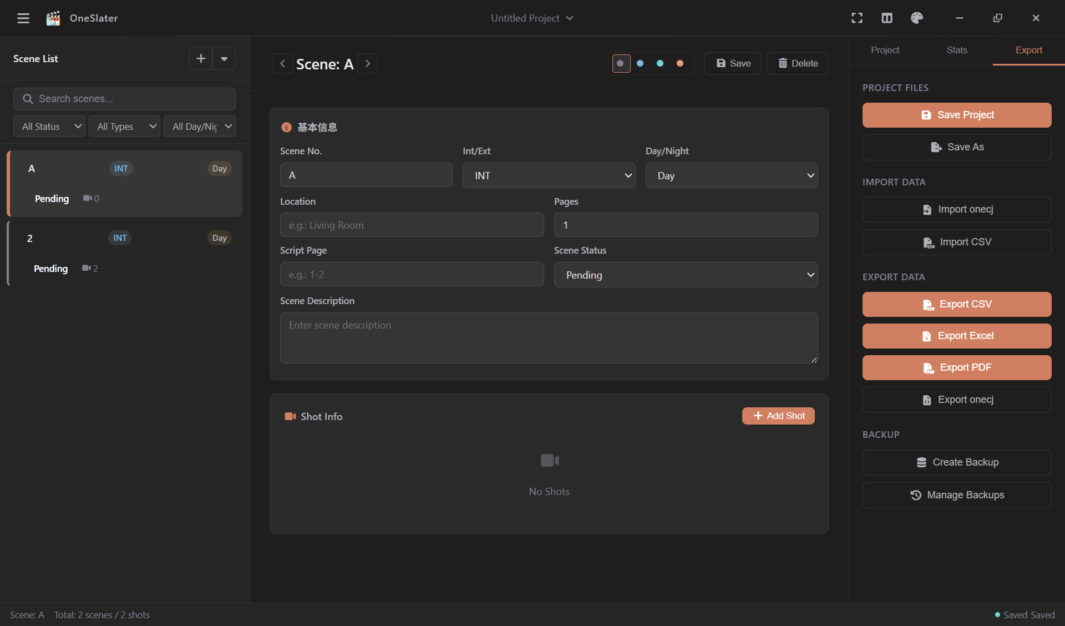The width and height of the screenshot is (1065, 626).
Task: Click the basic info section icon
Action: (x=286, y=127)
